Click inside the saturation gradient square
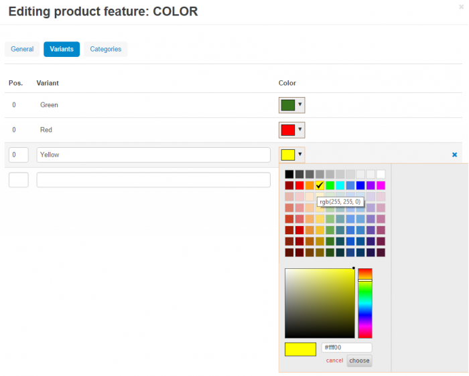469x376 pixels. coord(320,303)
